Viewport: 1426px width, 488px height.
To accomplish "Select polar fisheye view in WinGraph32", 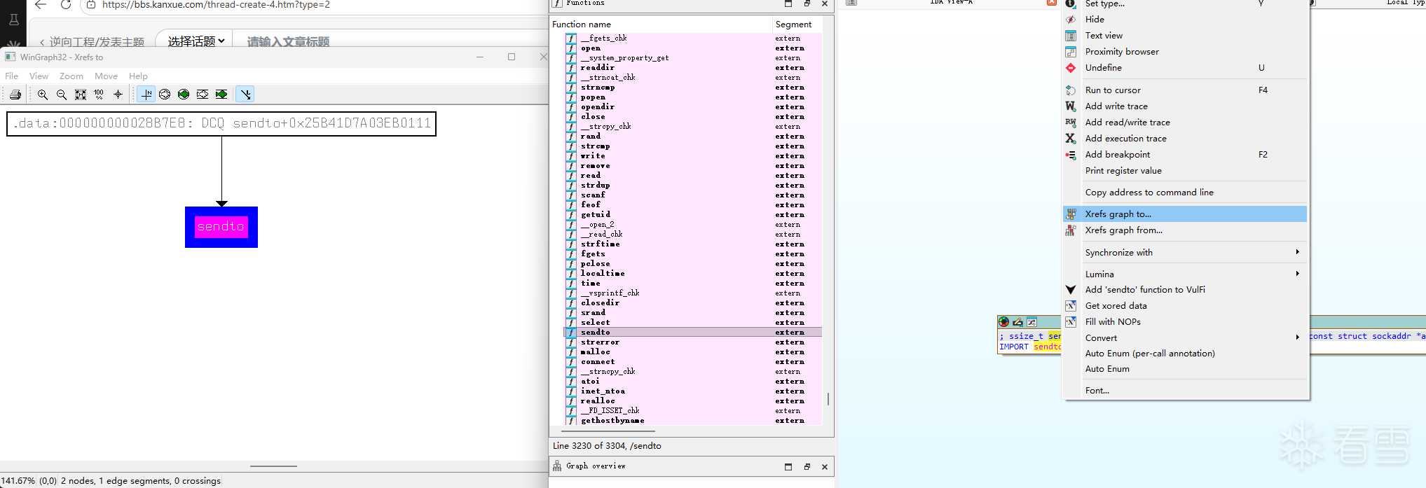I will (165, 95).
